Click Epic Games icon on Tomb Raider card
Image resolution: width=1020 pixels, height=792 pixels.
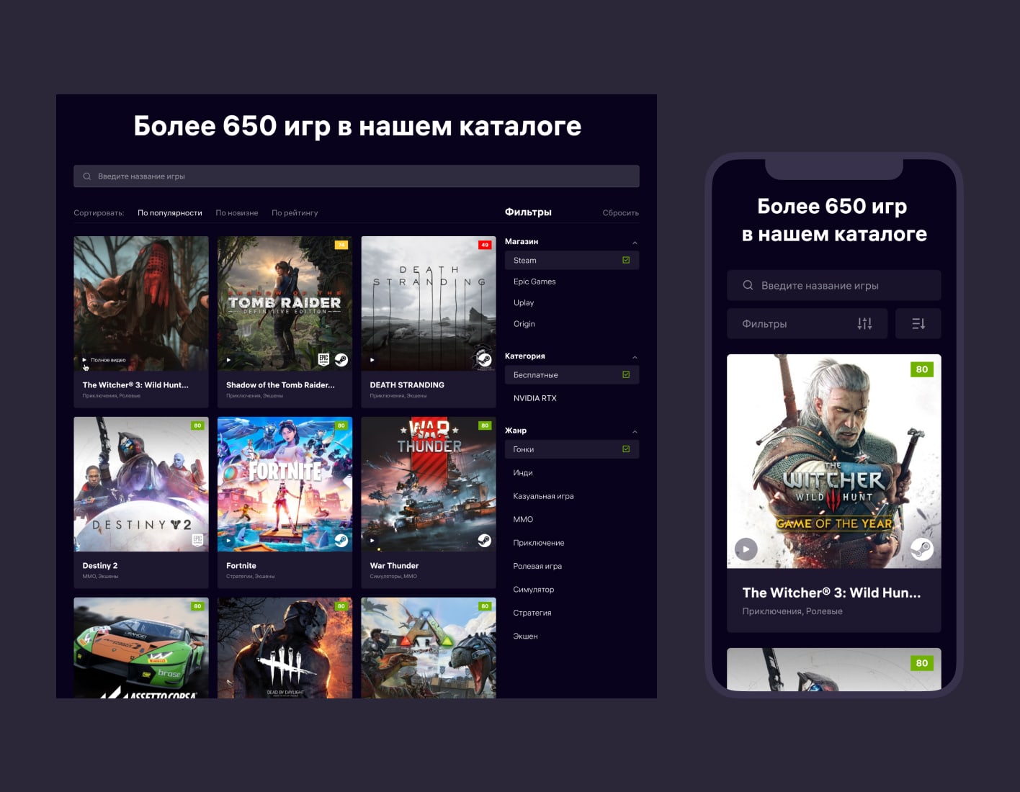324,359
